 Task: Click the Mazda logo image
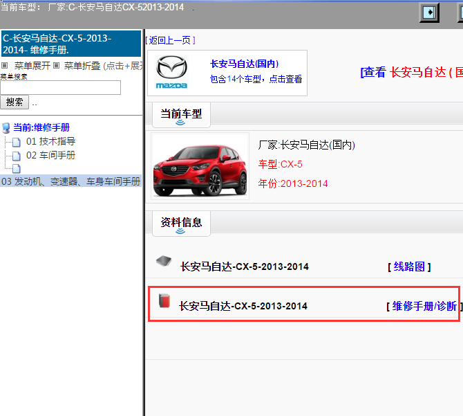point(171,73)
